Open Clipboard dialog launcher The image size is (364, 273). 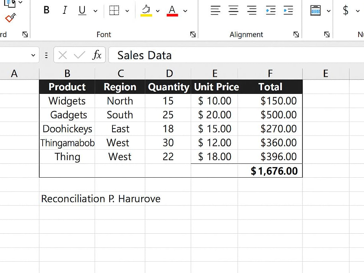click(x=25, y=35)
